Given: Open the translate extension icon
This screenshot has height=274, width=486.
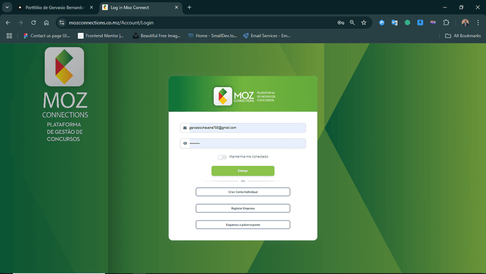Looking at the screenshot, I should [394, 23].
